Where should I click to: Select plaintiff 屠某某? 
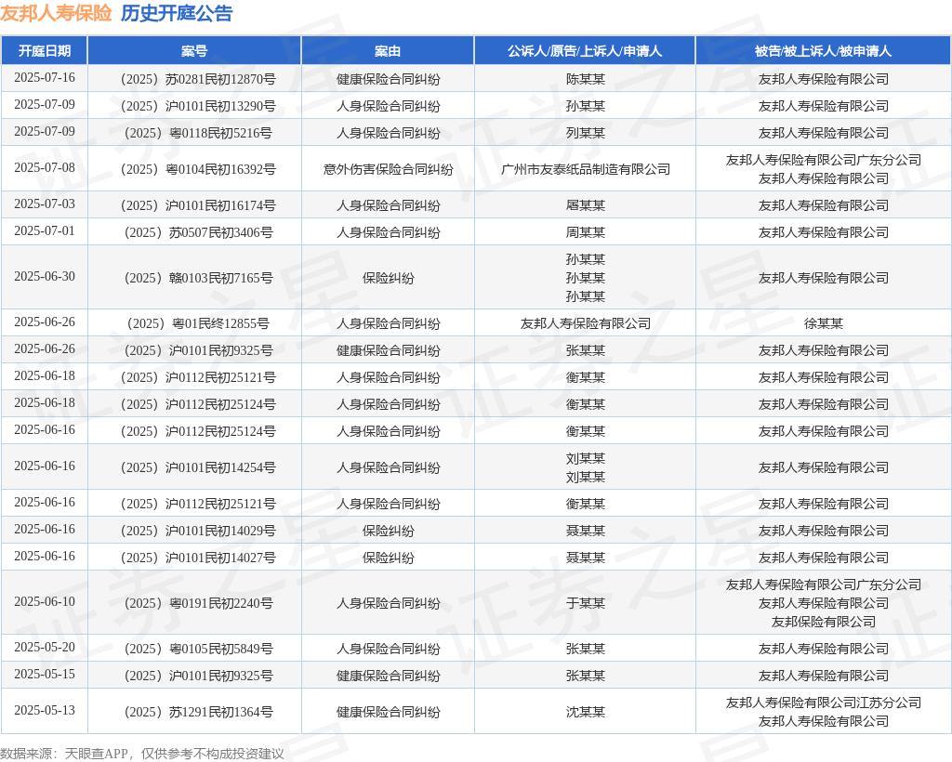point(586,205)
